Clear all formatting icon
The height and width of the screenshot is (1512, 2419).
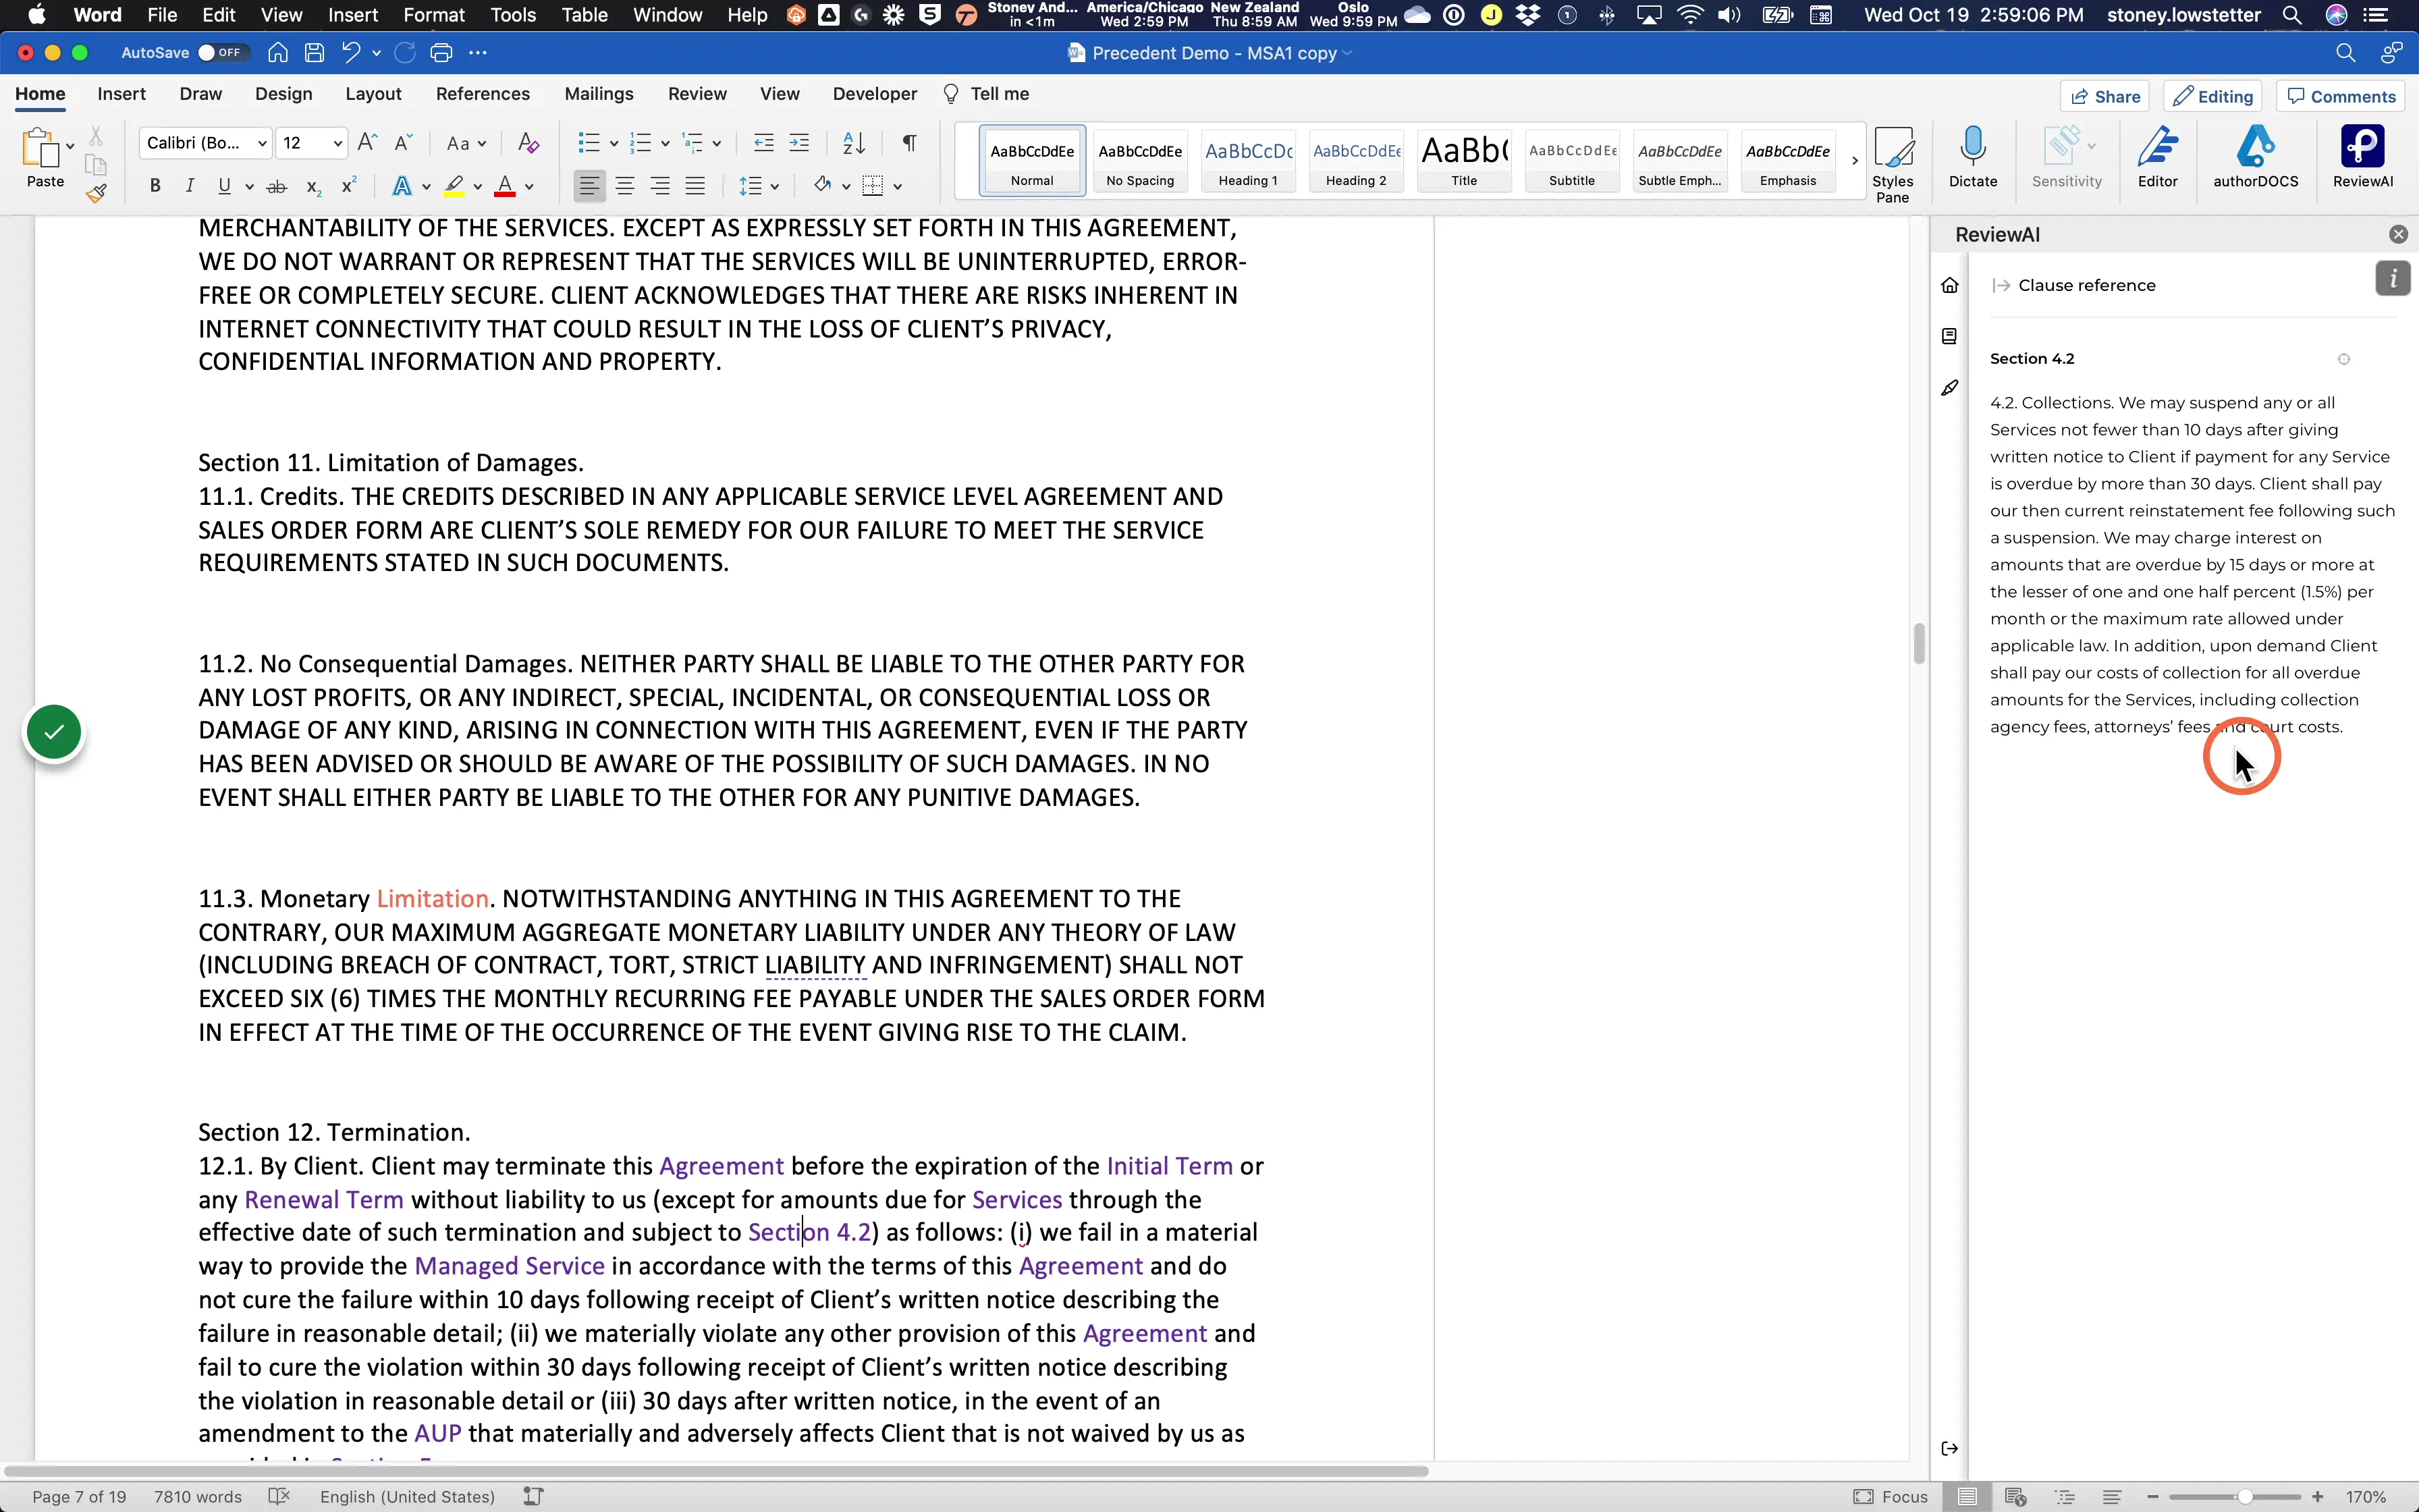[x=528, y=143]
